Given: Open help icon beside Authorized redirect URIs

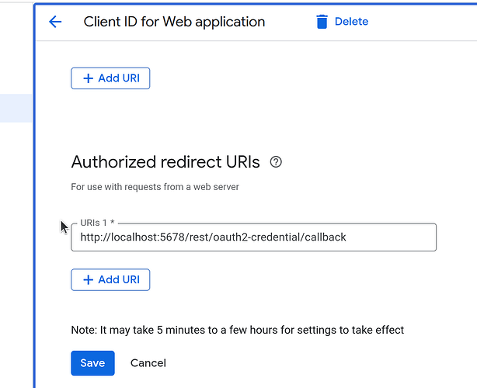Looking at the screenshot, I should pos(276,162).
